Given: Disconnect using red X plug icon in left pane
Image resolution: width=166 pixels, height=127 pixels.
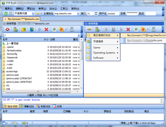Looking at the screenshot, I should click(x=7, y=29).
